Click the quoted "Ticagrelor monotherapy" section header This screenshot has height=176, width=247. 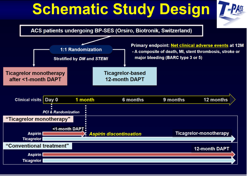coord(38,119)
